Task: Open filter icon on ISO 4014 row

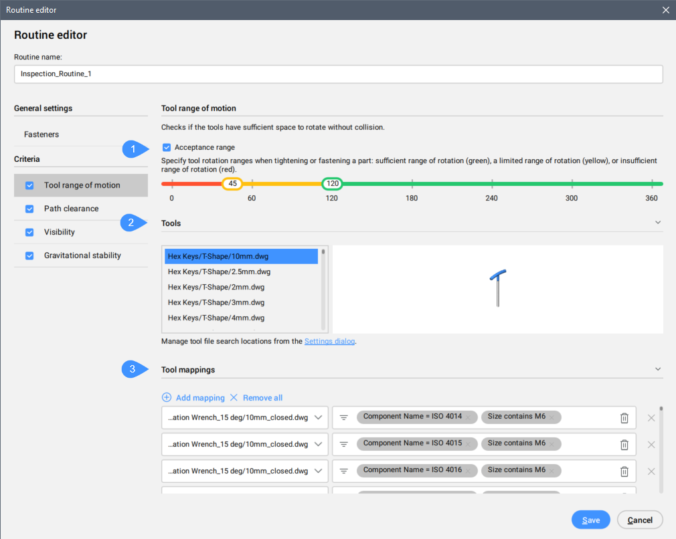Action: [344, 417]
